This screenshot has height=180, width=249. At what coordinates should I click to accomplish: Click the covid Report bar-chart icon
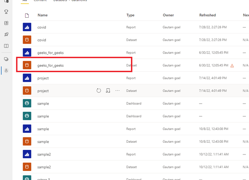(x=27, y=27)
